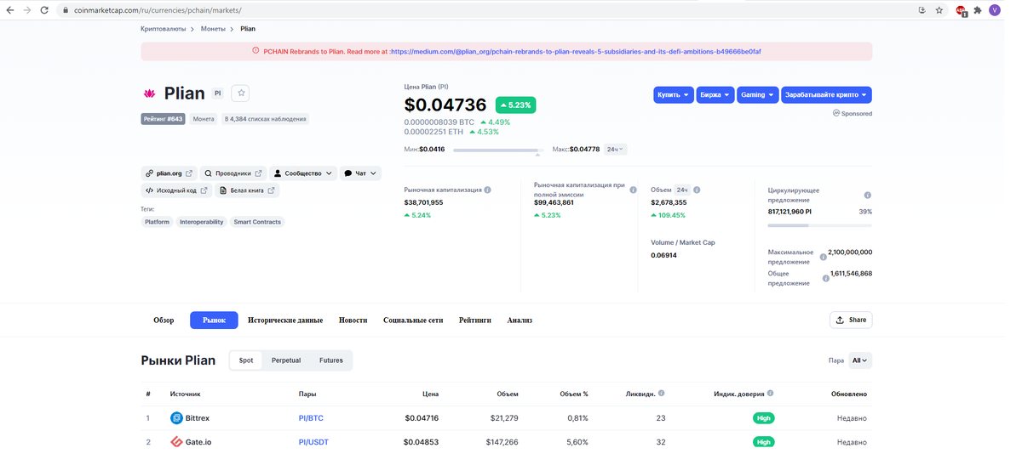Switch to the Обзор tab
Image resolution: width=1022 pixels, height=465 pixels.
coord(164,320)
